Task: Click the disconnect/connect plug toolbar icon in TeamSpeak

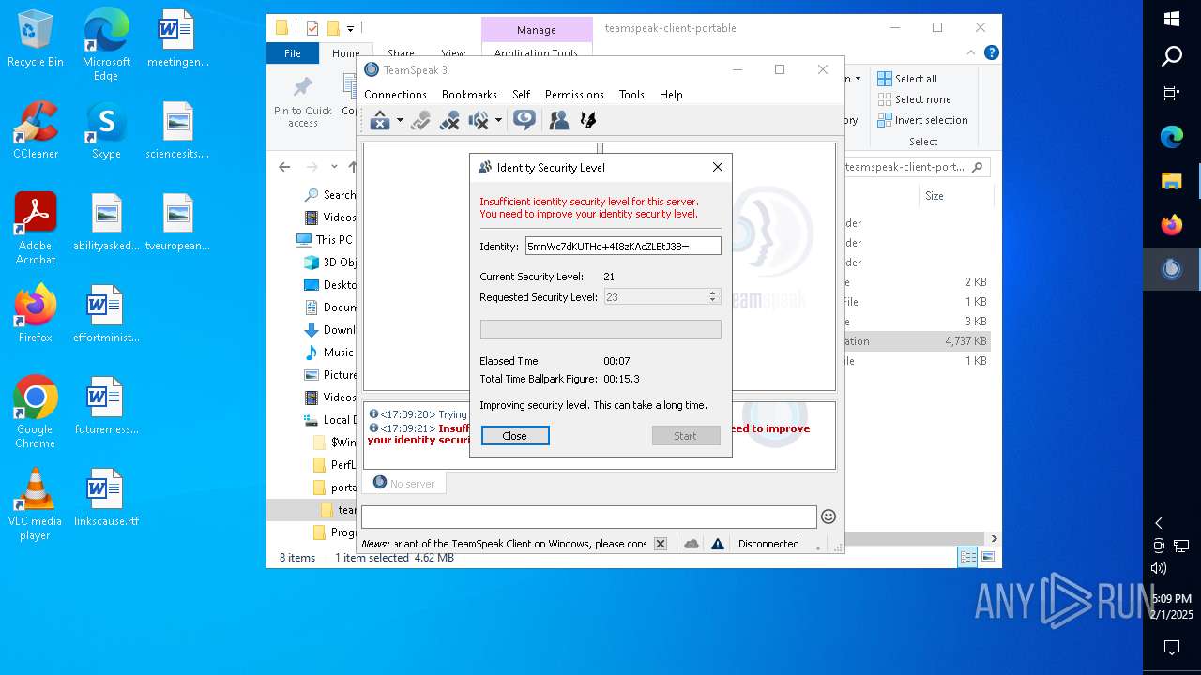Action: [x=420, y=120]
